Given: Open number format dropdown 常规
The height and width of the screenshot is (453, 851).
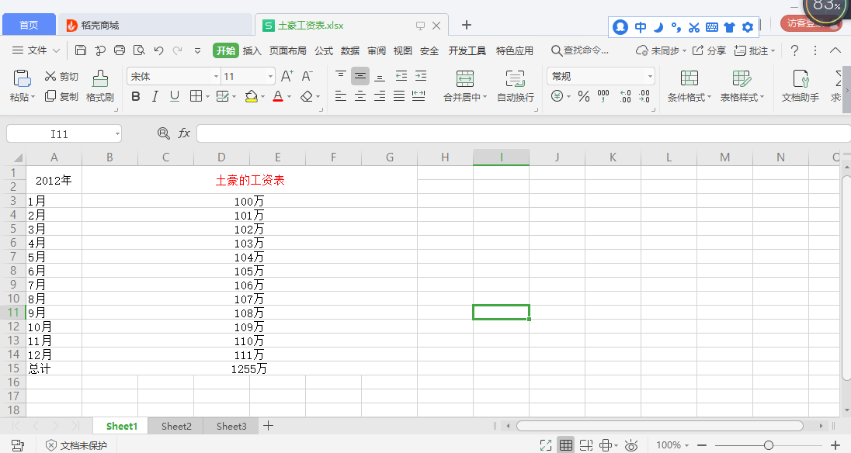Looking at the screenshot, I should tap(650, 76).
